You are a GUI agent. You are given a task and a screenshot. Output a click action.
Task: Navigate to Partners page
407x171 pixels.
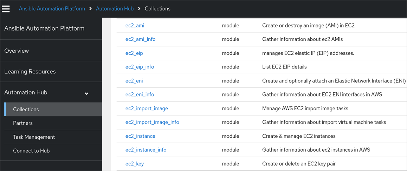23,123
